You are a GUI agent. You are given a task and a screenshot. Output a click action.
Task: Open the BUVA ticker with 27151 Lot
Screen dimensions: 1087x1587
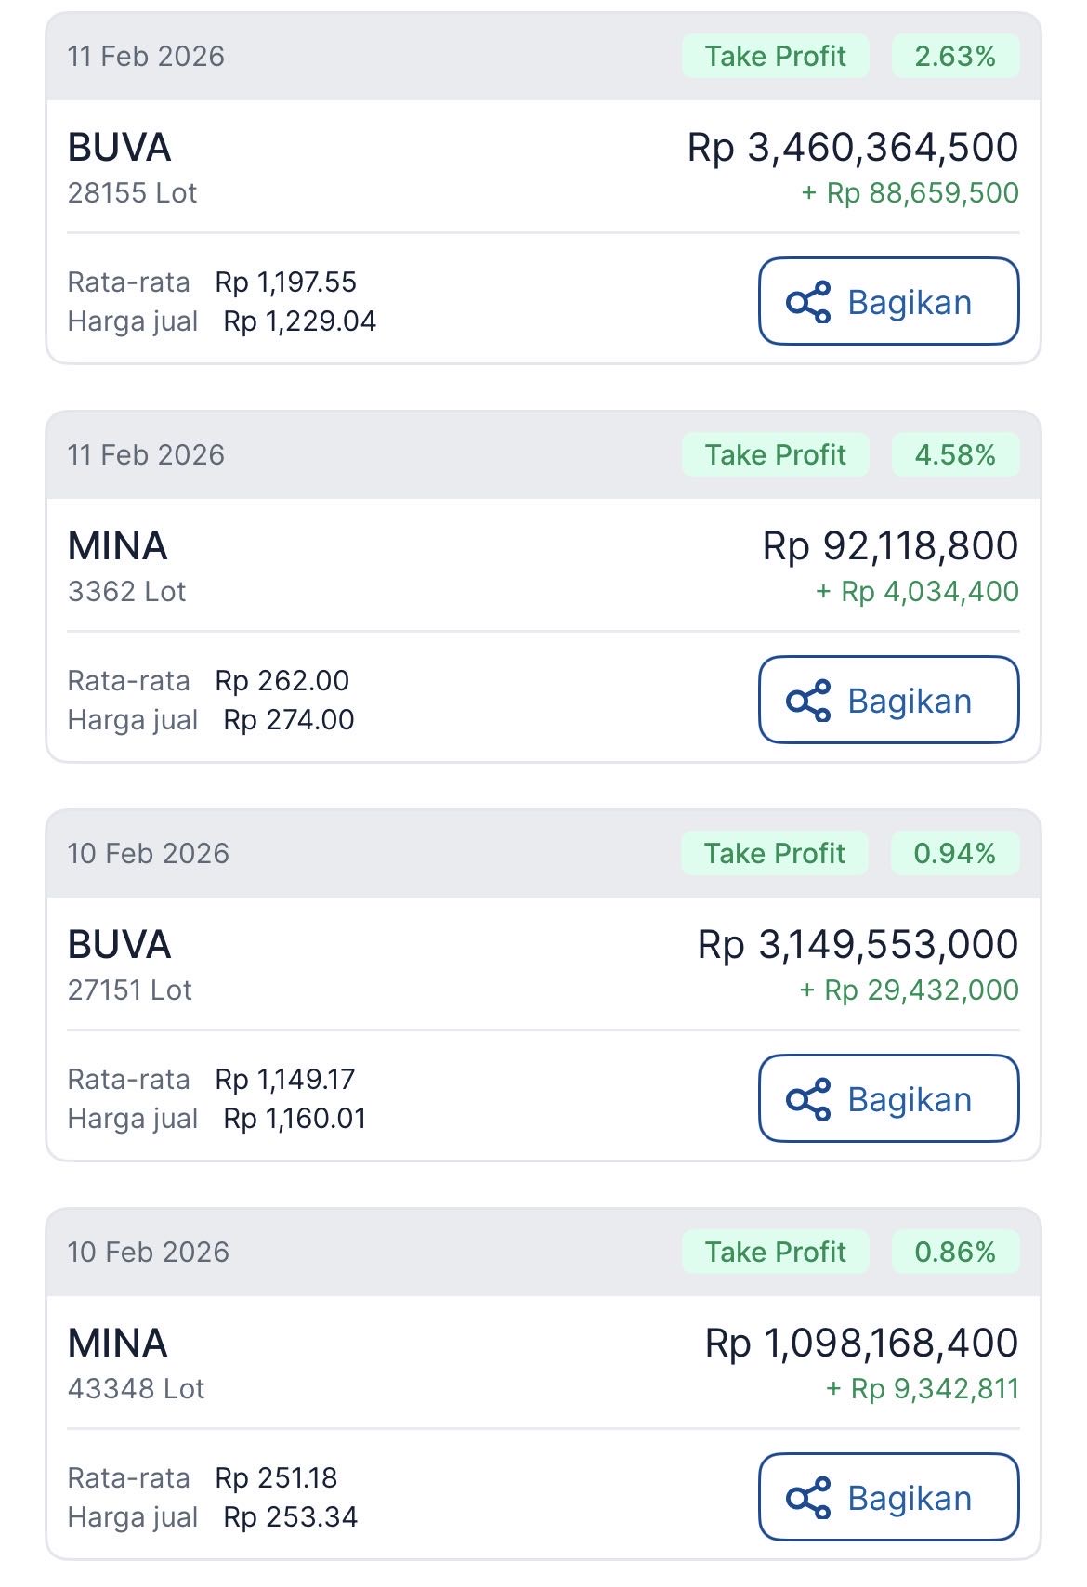[x=120, y=945]
